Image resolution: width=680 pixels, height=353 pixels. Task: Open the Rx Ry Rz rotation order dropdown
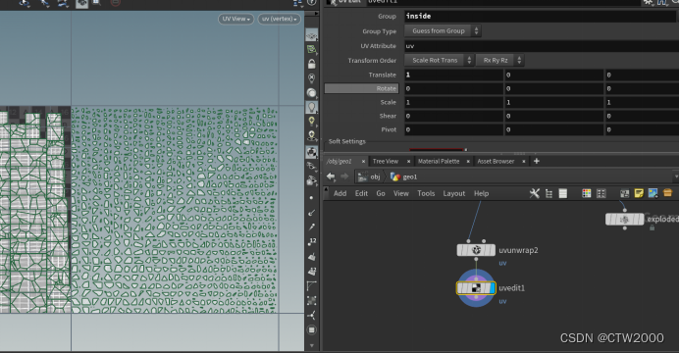point(499,60)
